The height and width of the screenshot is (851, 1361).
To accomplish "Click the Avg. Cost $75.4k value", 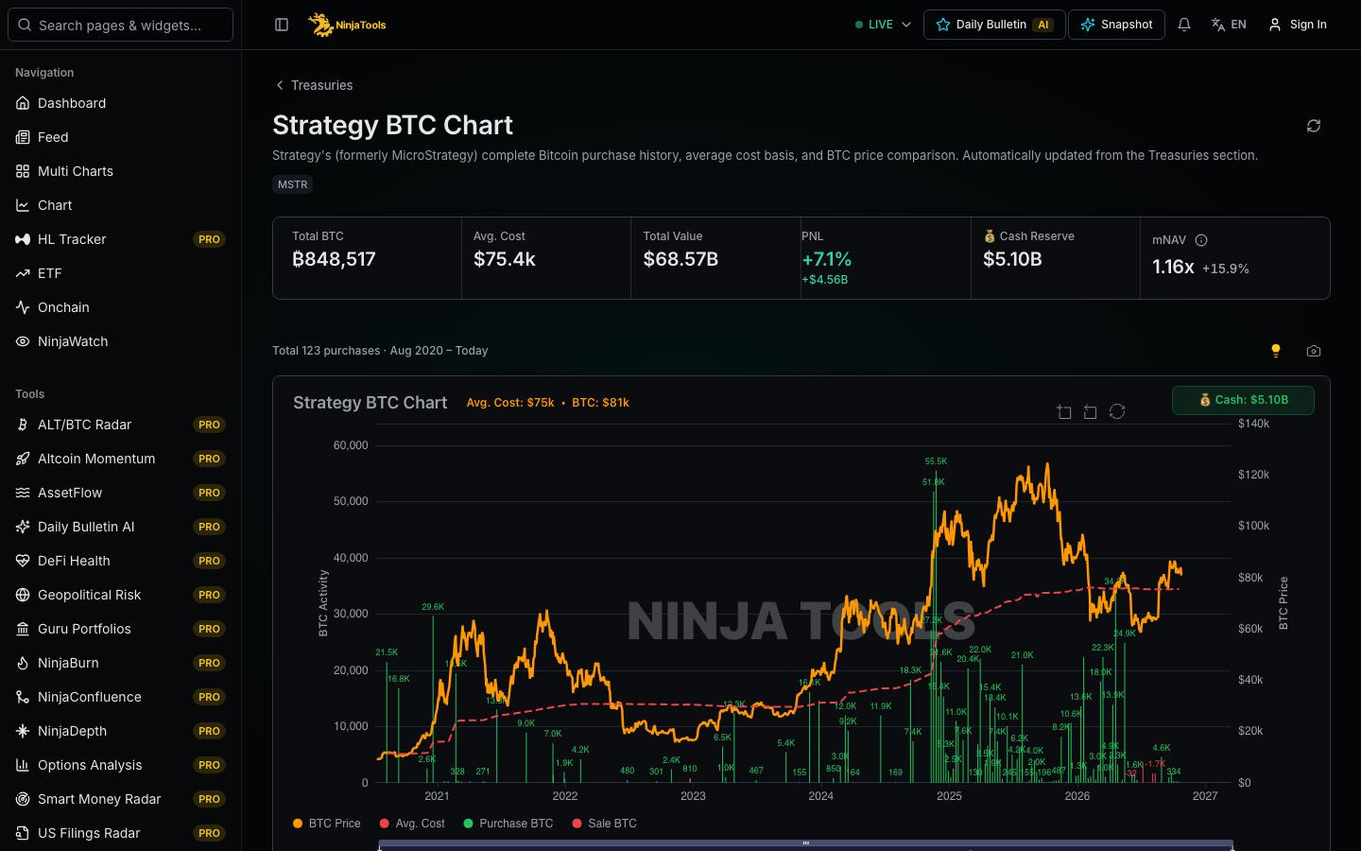I will [x=504, y=259].
